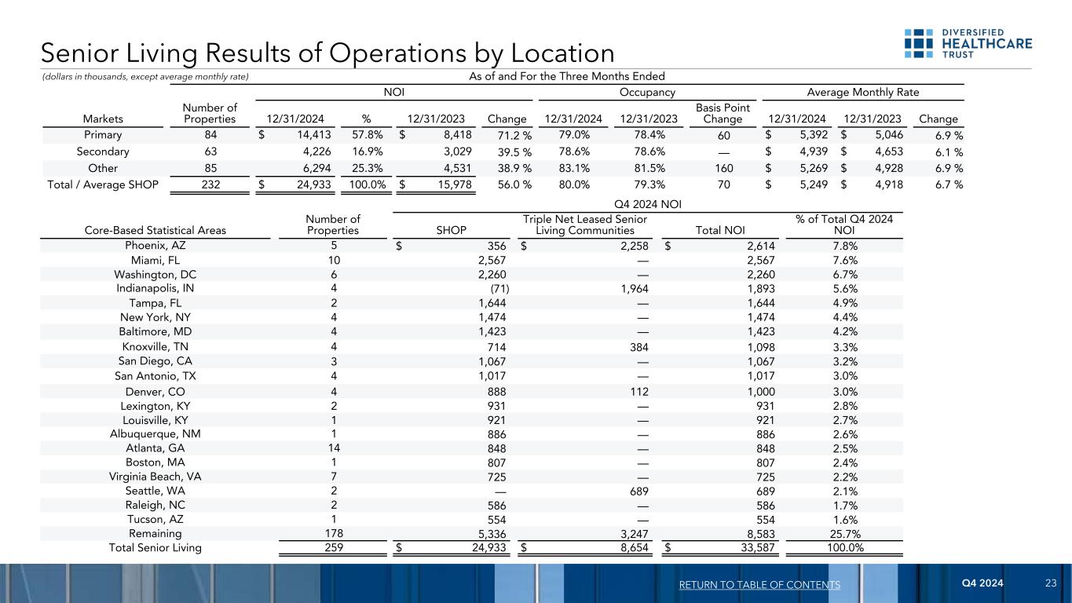Click the slide title Senior Living Results
Screen dimensions: 1072x603
327,53
